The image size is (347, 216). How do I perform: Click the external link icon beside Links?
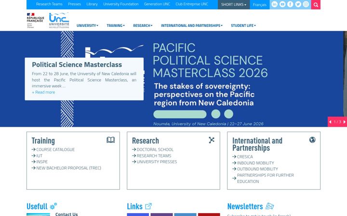coord(148,206)
